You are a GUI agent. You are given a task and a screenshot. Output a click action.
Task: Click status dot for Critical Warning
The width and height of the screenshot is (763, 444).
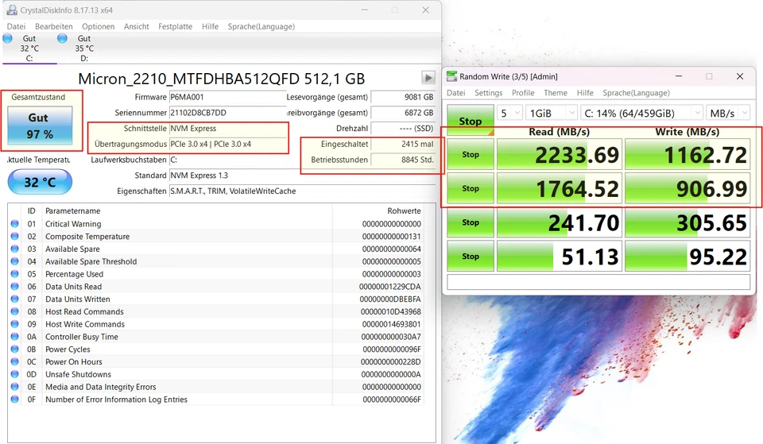click(x=14, y=224)
